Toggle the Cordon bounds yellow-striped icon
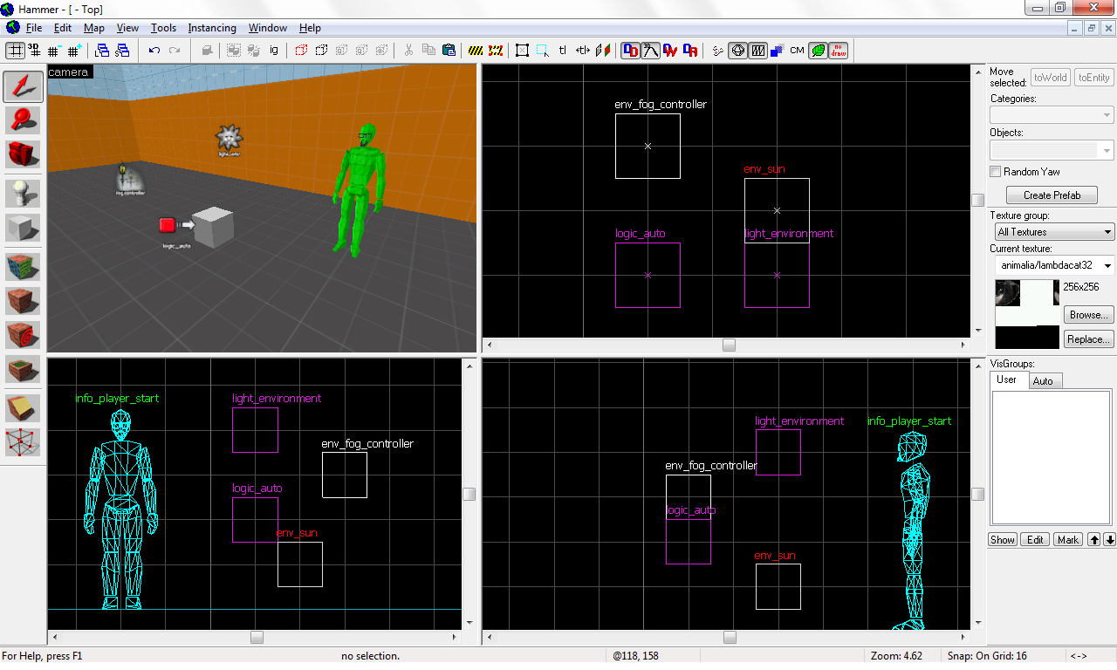Image resolution: width=1117 pixels, height=670 pixels. [476, 51]
